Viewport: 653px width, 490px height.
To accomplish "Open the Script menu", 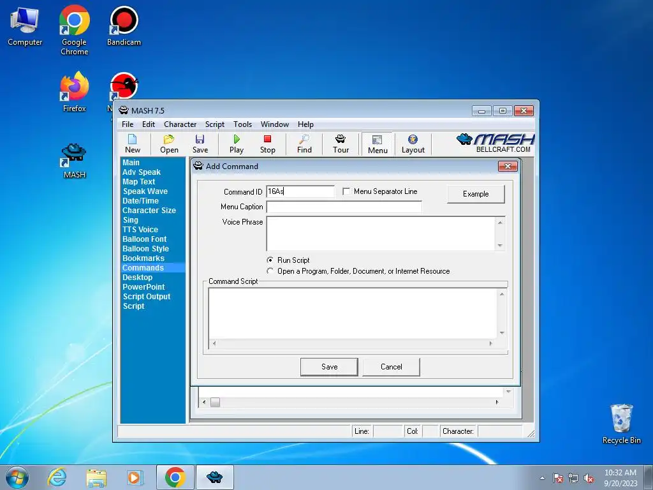I will click(x=214, y=124).
